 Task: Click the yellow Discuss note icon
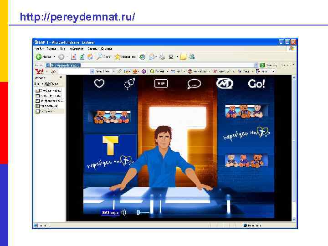pos(183,56)
